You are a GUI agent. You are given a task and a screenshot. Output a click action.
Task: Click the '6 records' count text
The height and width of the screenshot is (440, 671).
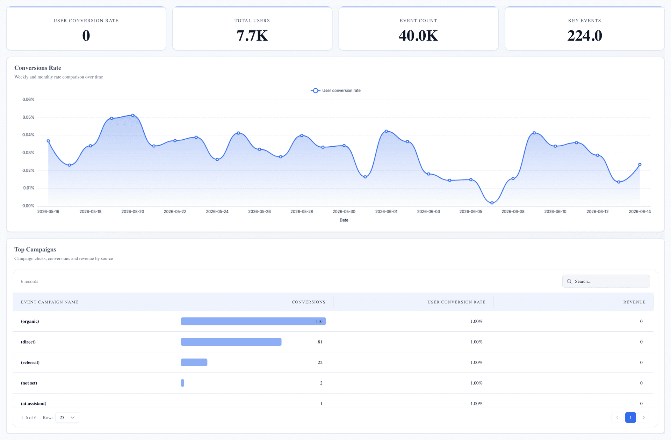point(29,281)
